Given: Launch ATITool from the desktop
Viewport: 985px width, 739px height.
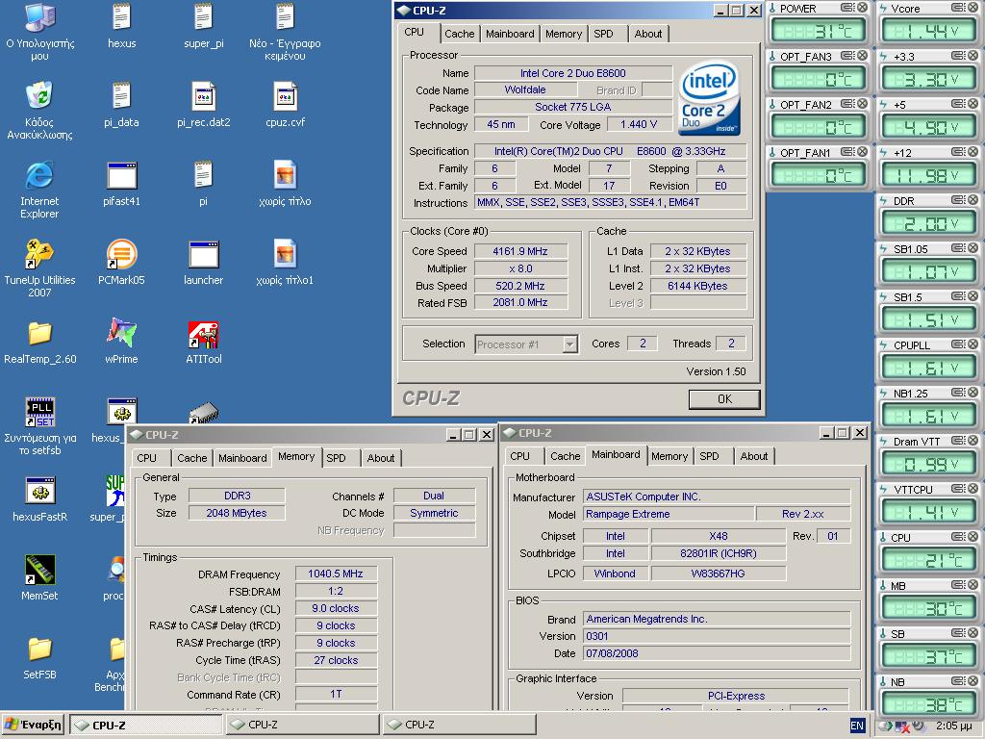Looking at the screenshot, I should tap(204, 334).
